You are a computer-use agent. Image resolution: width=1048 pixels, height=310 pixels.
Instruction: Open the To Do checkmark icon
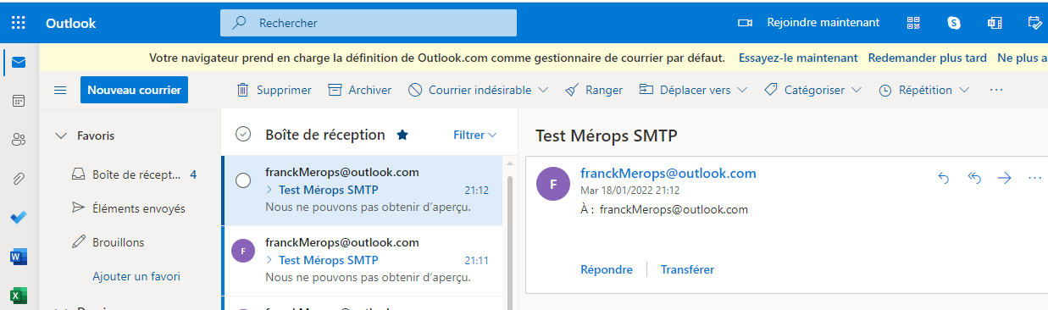pos(19,218)
